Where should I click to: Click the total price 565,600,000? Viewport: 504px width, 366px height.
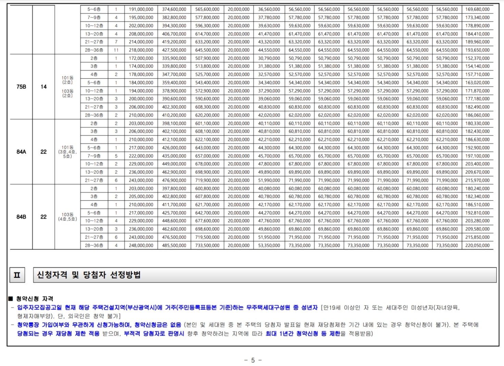click(207, 9)
